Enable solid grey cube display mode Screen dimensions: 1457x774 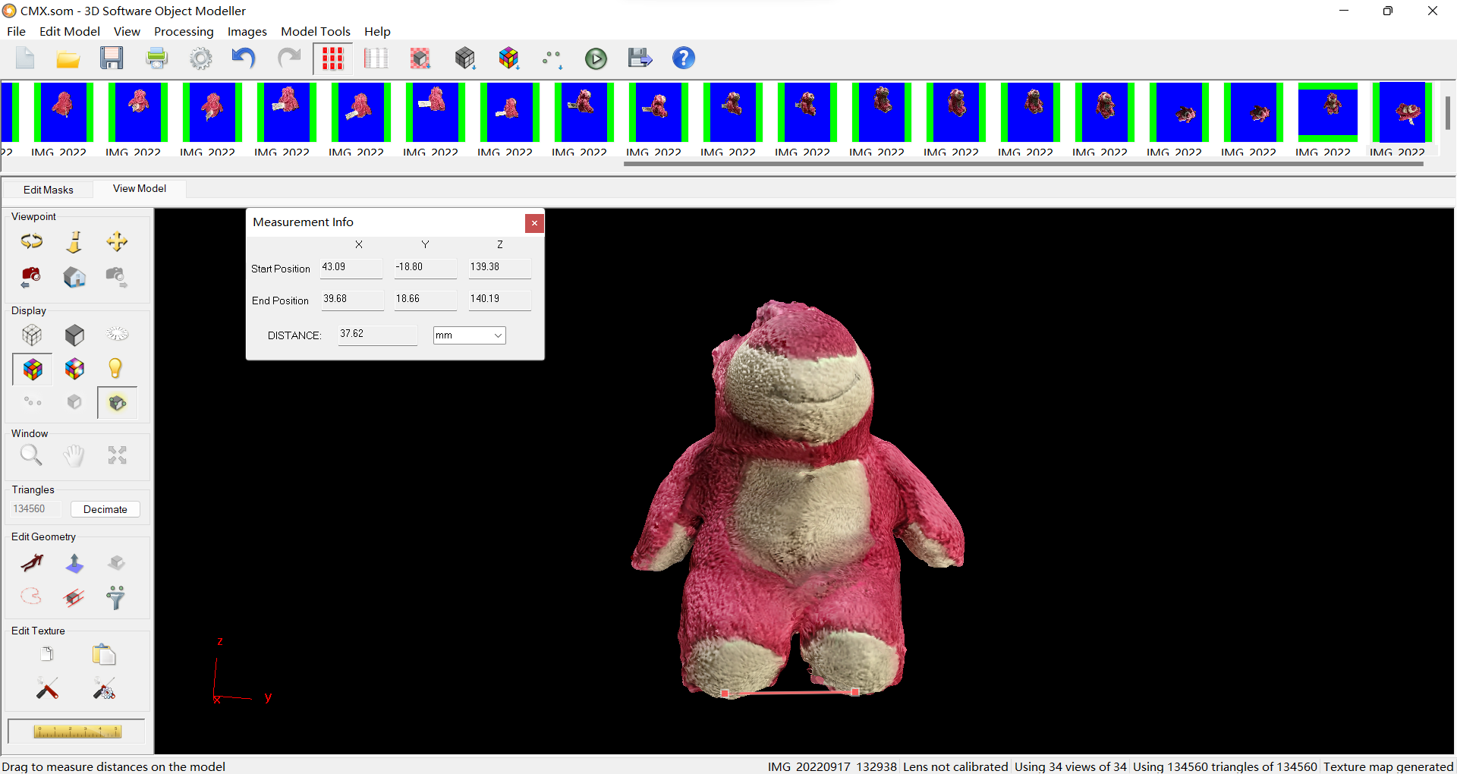tap(74, 335)
